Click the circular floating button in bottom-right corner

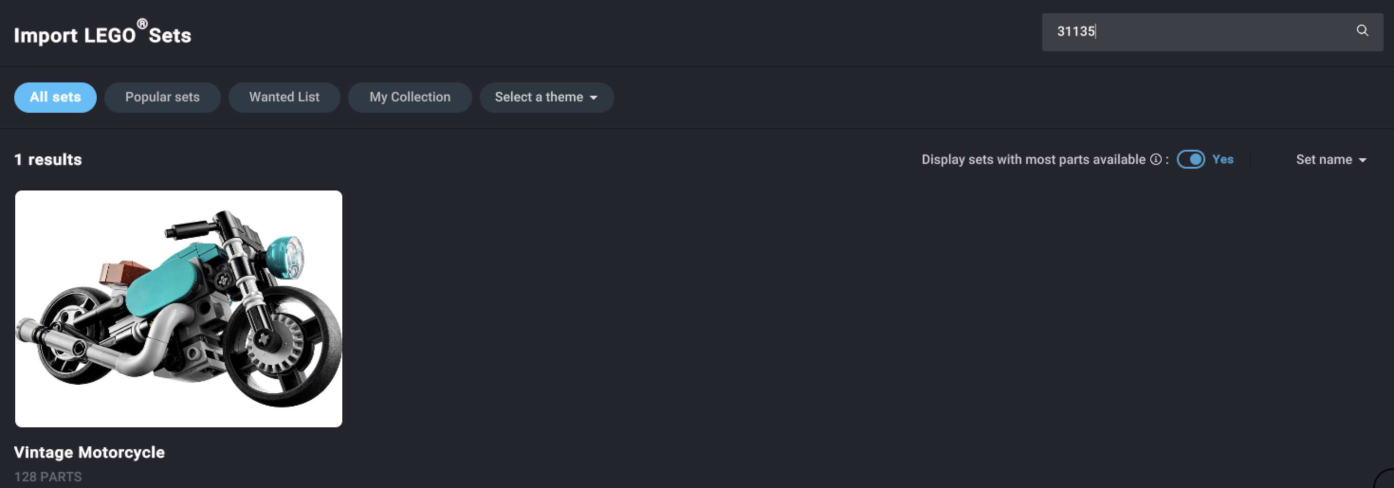[x=1386, y=480]
